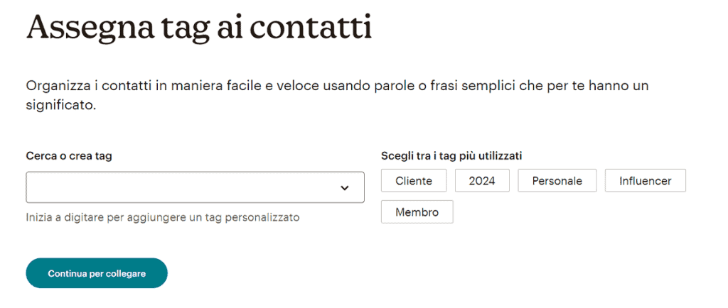This screenshot has width=728, height=308.
Task: Apply the most-used tag named Cliente
Action: click(414, 181)
